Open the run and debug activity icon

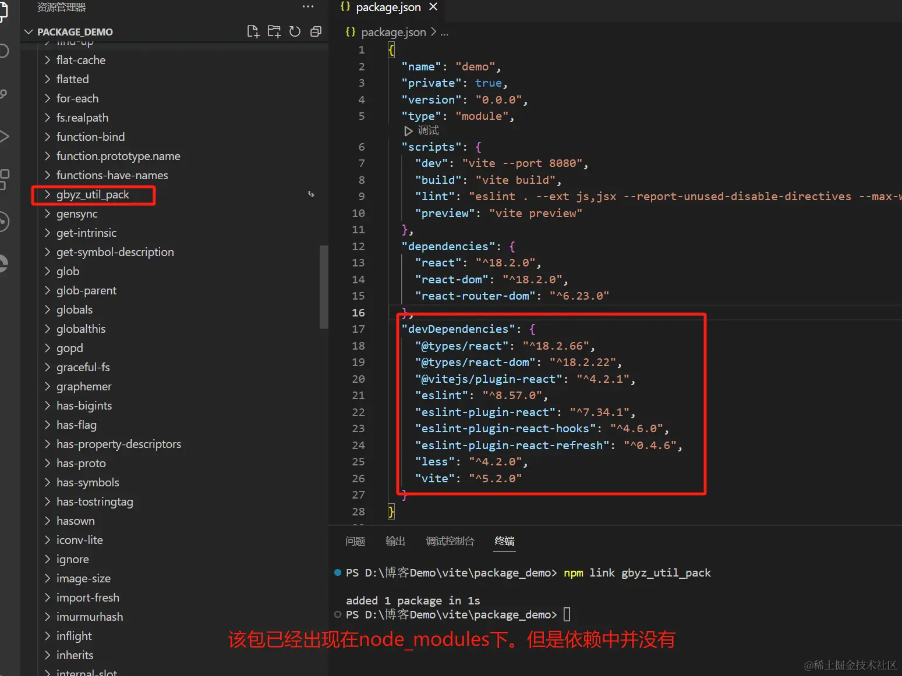(x=3, y=137)
